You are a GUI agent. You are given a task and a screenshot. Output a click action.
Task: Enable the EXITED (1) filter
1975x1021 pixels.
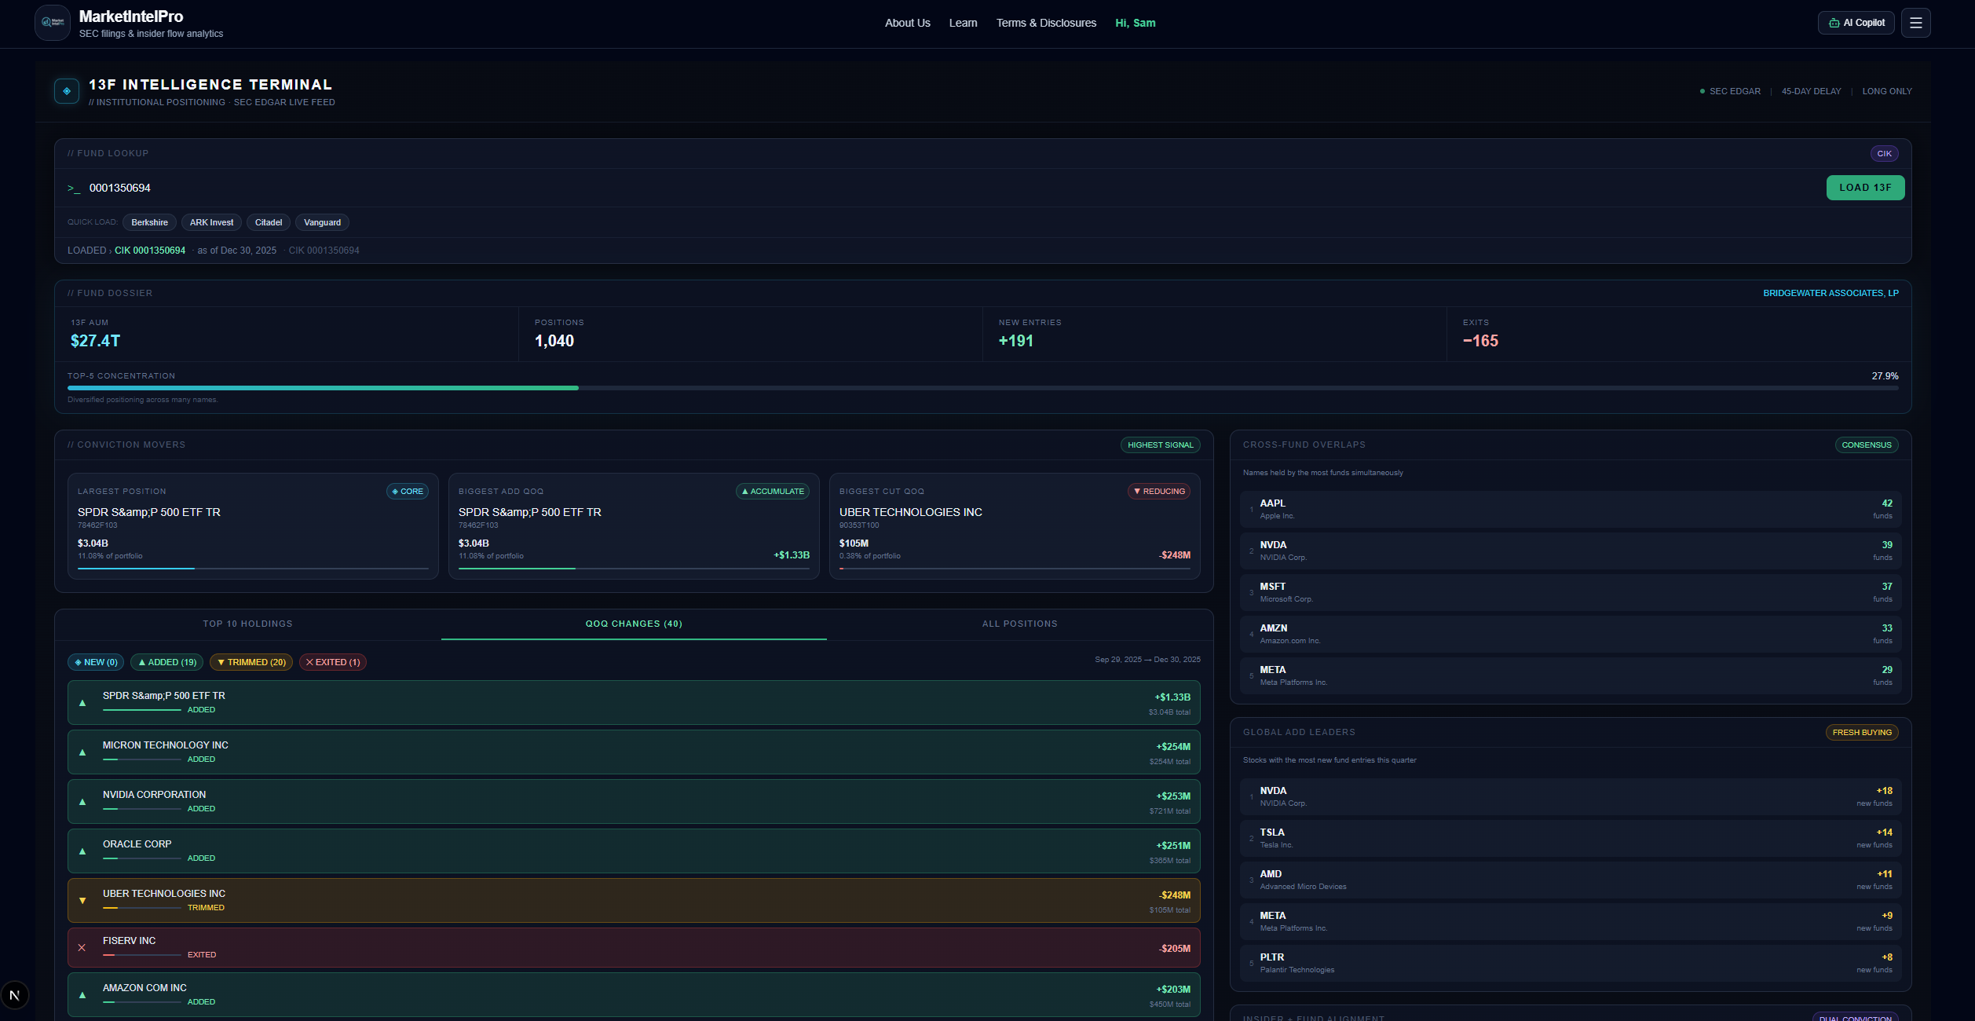[x=332, y=662]
